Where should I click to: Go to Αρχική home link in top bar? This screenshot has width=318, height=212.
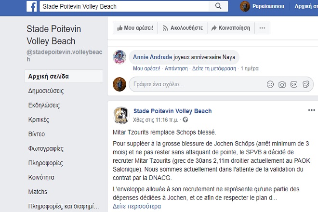[x=306, y=6]
